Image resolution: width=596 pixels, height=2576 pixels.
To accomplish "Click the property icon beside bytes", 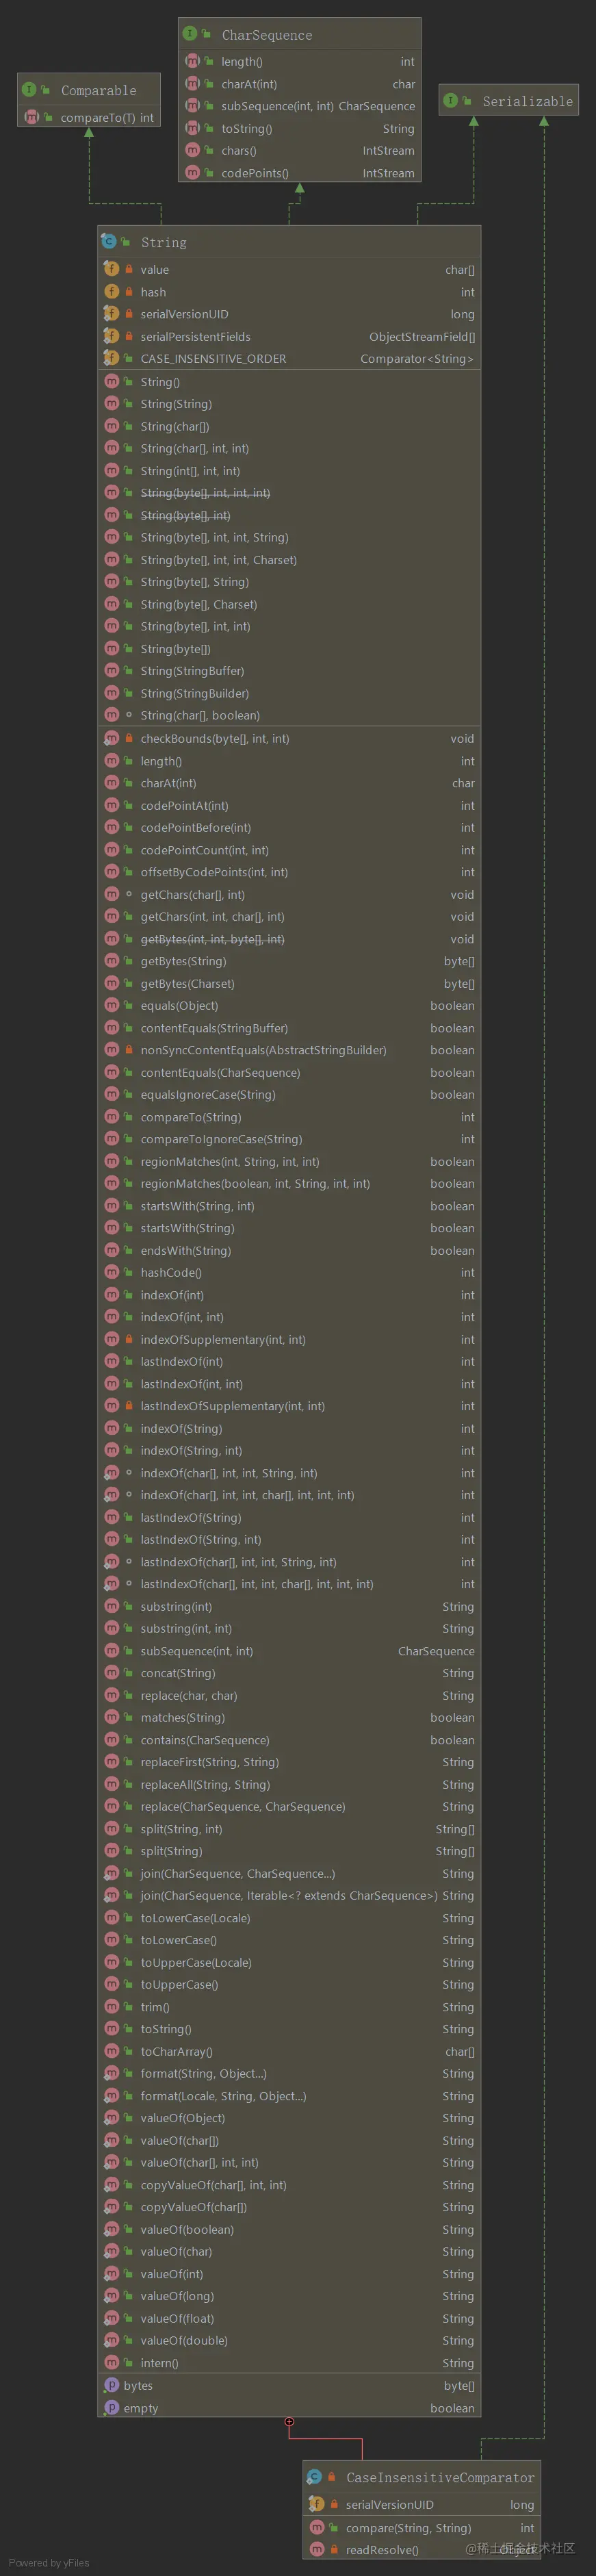I will (111, 2385).
